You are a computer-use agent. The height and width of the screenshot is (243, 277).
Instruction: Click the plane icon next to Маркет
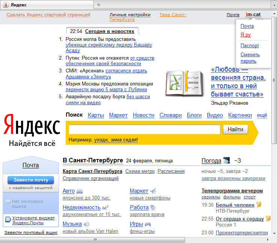click(x=153, y=191)
